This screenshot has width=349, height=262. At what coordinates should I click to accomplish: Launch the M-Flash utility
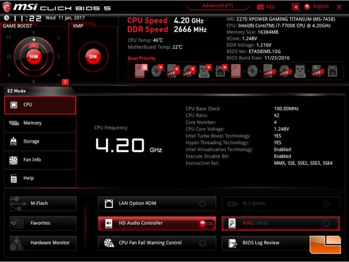tap(43, 204)
